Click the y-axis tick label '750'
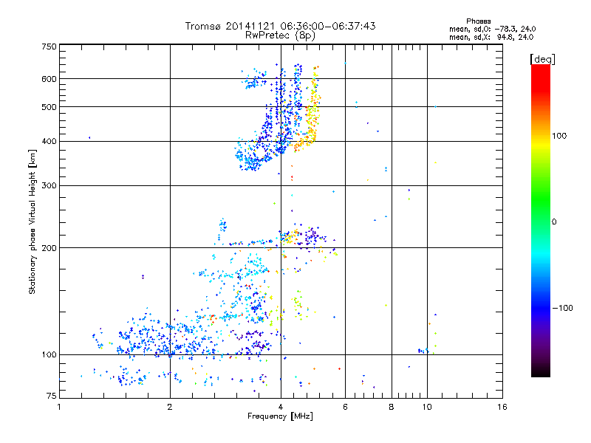 click(49, 47)
